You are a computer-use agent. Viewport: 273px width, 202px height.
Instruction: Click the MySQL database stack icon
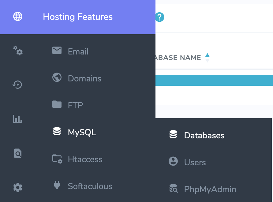57,132
